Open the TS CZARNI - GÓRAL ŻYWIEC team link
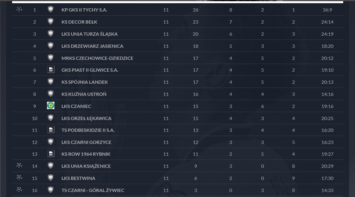355x197 pixels. (93, 190)
